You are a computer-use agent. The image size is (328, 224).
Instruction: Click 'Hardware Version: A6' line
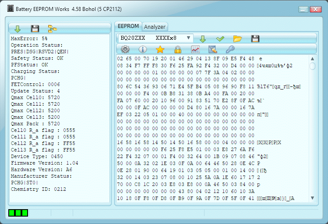click(42, 169)
